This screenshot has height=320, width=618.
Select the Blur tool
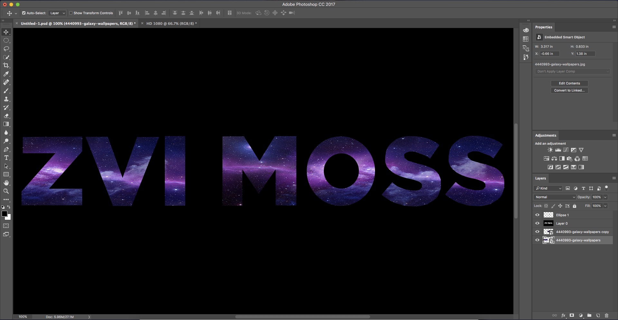click(x=6, y=132)
